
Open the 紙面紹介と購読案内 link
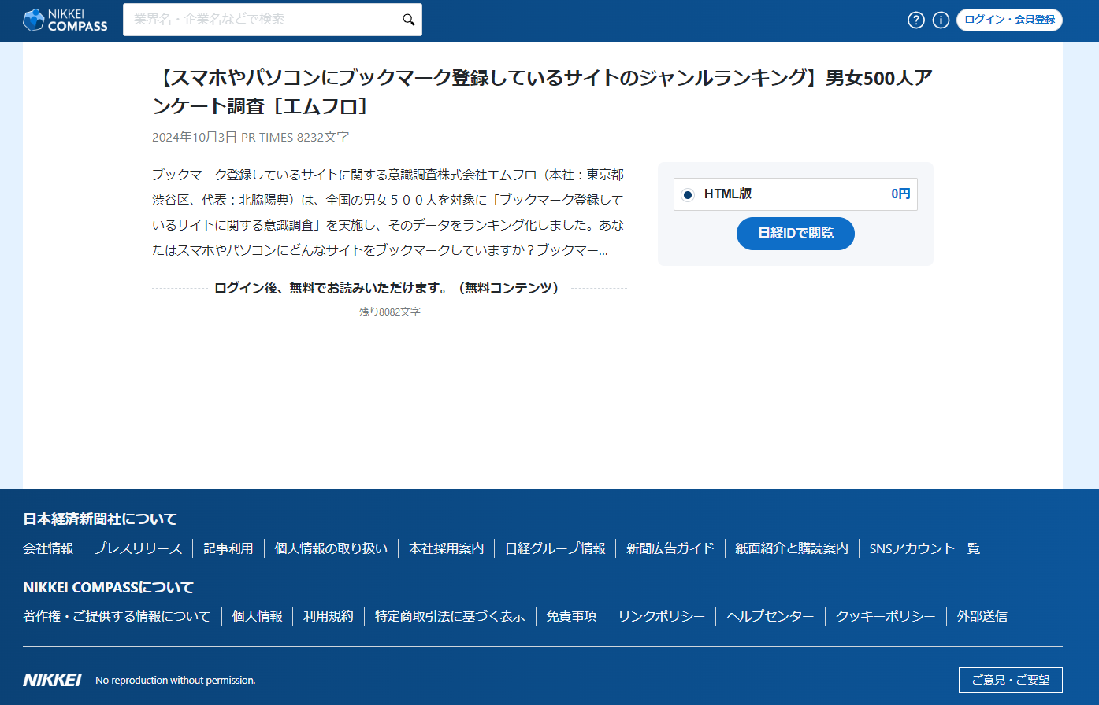click(792, 548)
